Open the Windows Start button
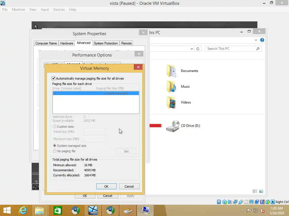Screen dimensions: 289x216 7,210
